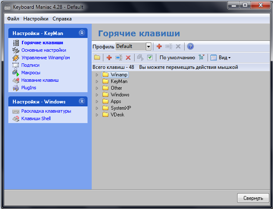Click the Свернуть button
This screenshot has width=273, height=209.
click(x=253, y=198)
